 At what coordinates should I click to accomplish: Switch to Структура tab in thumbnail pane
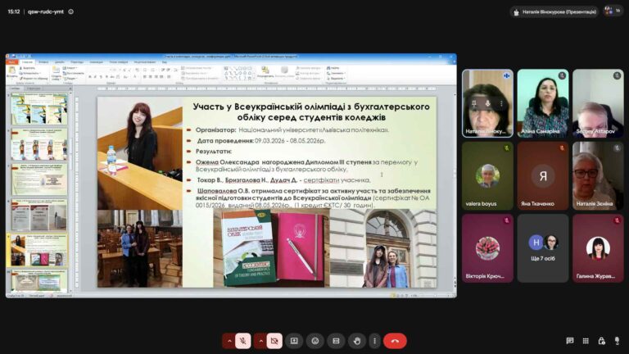coord(34,88)
